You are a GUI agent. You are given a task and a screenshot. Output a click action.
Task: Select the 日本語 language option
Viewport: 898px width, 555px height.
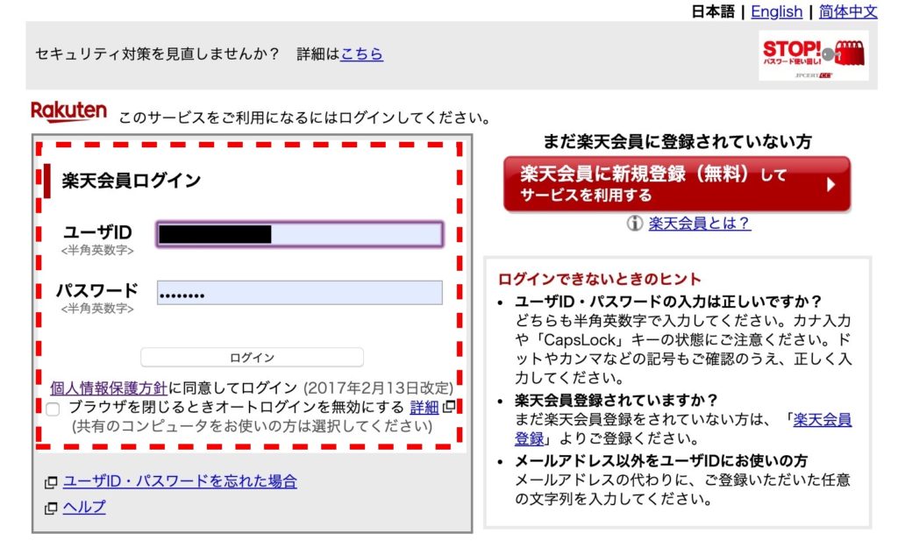click(712, 11)
